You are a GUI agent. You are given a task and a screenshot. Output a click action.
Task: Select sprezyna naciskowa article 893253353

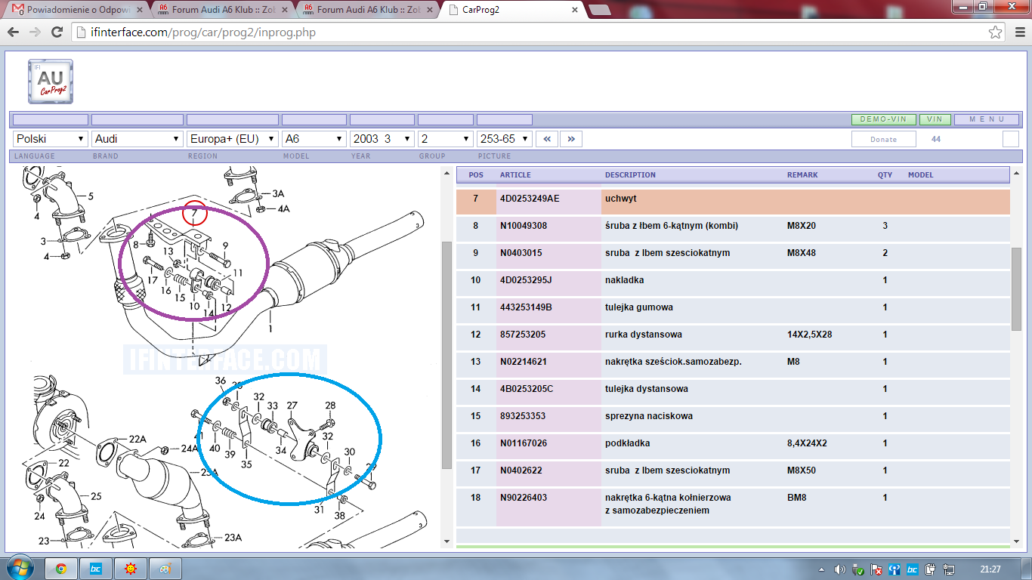pos(523,416)
